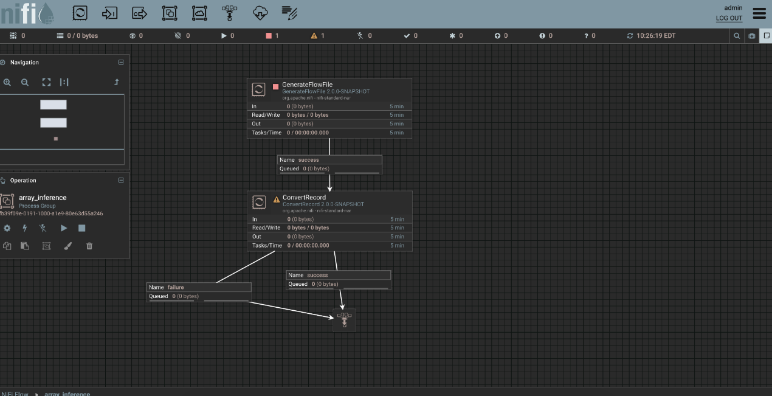Select the Label toolbar icon
This screenshot has width=772, height=396.
click(289, 12)
